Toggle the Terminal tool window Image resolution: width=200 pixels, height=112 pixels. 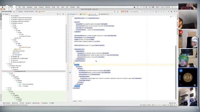[15, 103]
